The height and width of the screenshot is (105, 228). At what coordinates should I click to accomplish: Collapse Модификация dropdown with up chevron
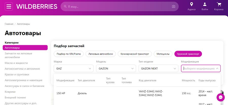pos(217,68)
